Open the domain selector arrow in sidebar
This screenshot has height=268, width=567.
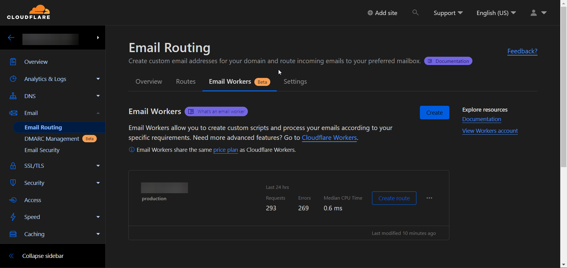(x=98, y=37)
